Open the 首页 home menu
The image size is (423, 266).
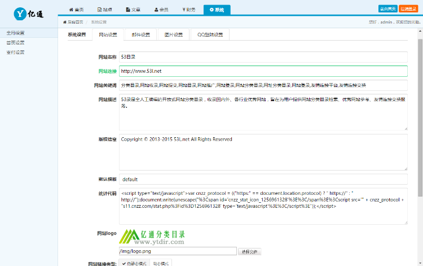point(76,10)
